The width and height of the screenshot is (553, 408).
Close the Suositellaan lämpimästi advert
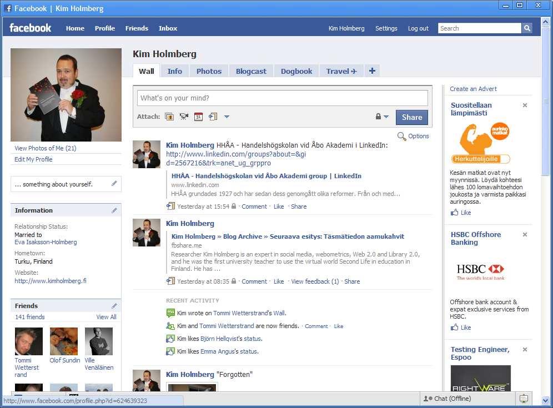tap(525, 105)
